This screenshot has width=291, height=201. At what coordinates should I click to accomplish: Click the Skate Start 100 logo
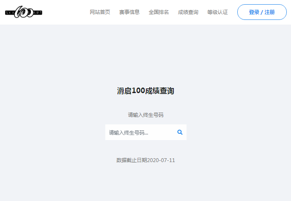[24, 12]
